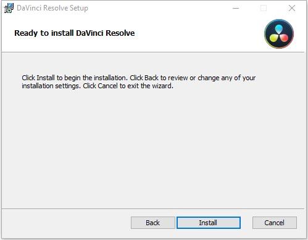
Task: Click the DaVinci Resolve logo icon
Action: 279,34
